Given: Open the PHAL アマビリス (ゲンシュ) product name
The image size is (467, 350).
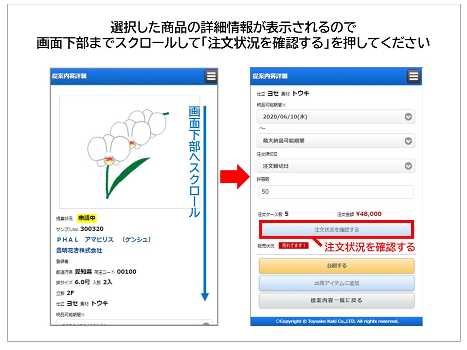Looking at the screenshot, I should 104,240.
